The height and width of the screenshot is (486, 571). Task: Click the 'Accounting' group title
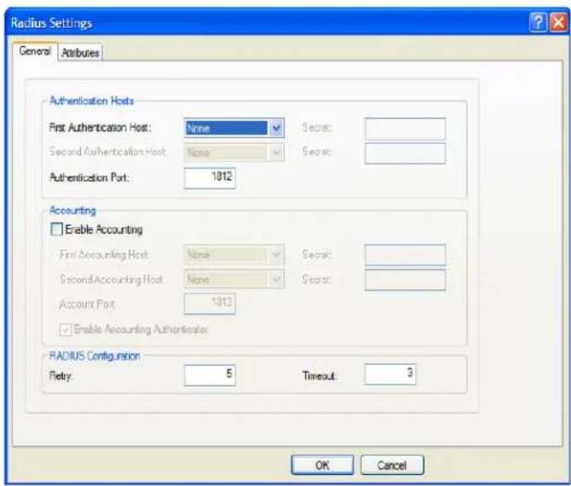click(x=72, y=211)
